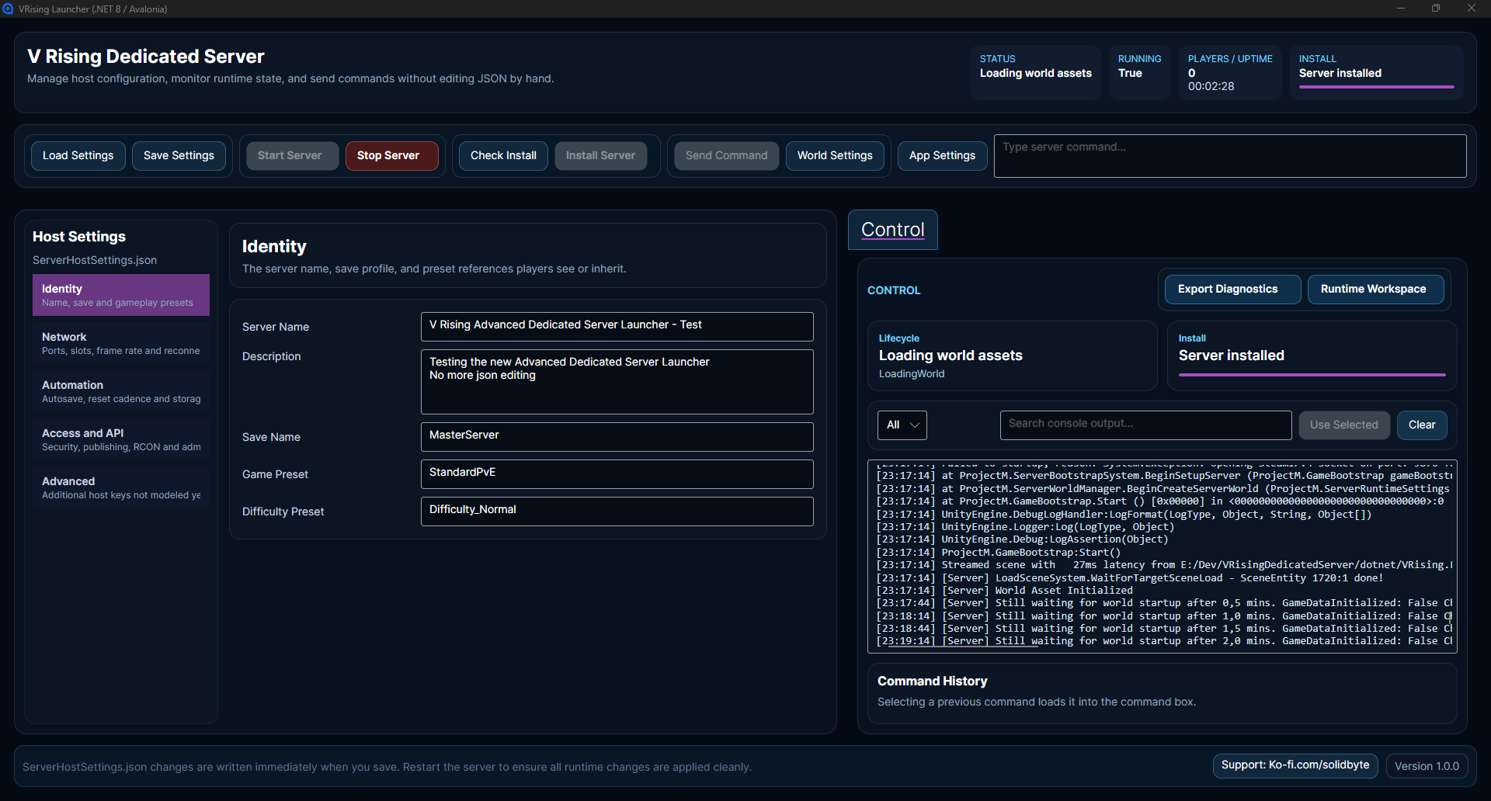This screenshot has width=1491, height=801.
Task: Click the "Loading world assets" status in header
Action: point(1036,73)
